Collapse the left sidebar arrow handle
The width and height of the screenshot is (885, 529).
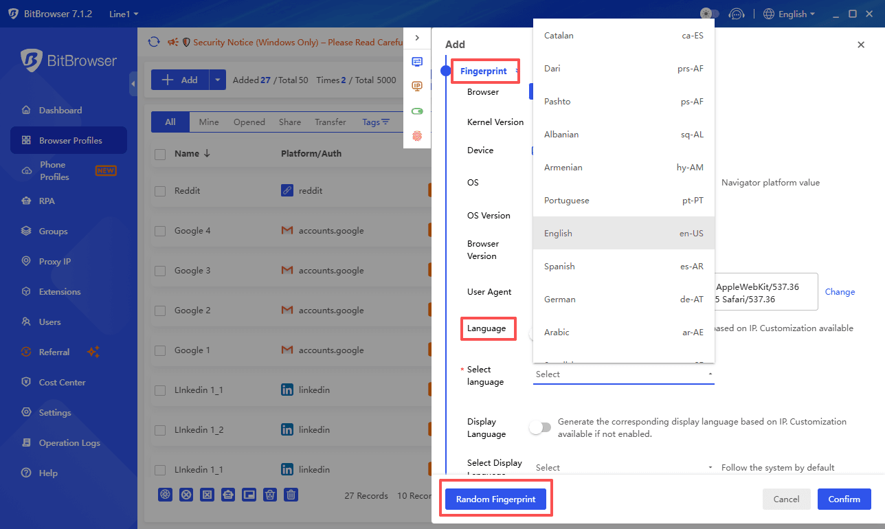click(133, 84)
